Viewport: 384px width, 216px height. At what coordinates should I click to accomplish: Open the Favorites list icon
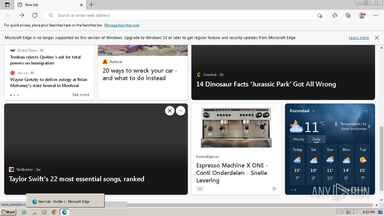(335, 15)
